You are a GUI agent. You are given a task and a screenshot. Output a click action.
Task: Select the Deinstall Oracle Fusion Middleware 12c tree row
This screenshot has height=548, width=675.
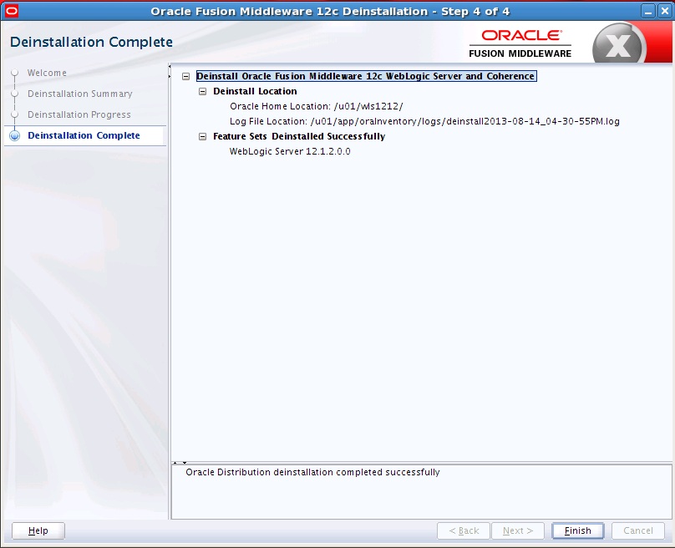(367, 76)
